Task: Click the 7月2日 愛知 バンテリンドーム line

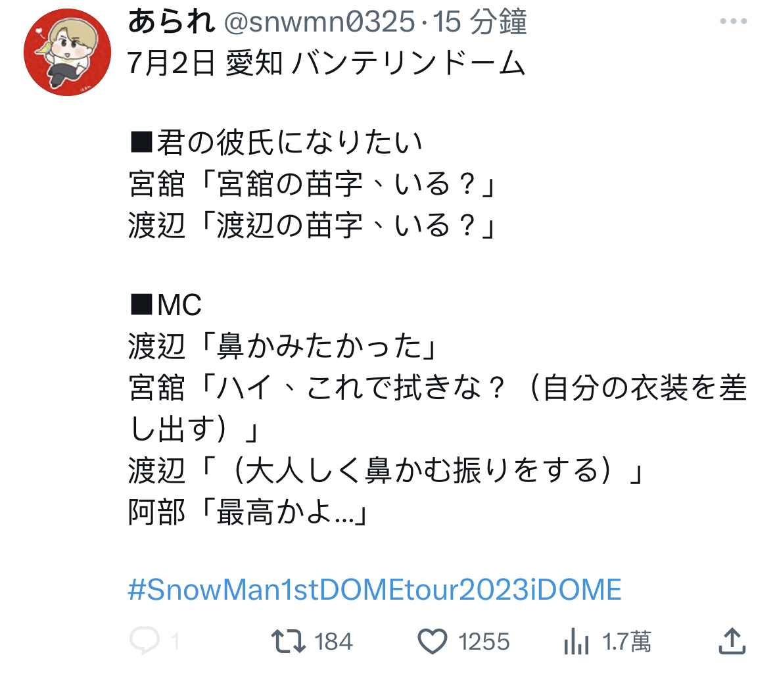Action: pos(327,63)
